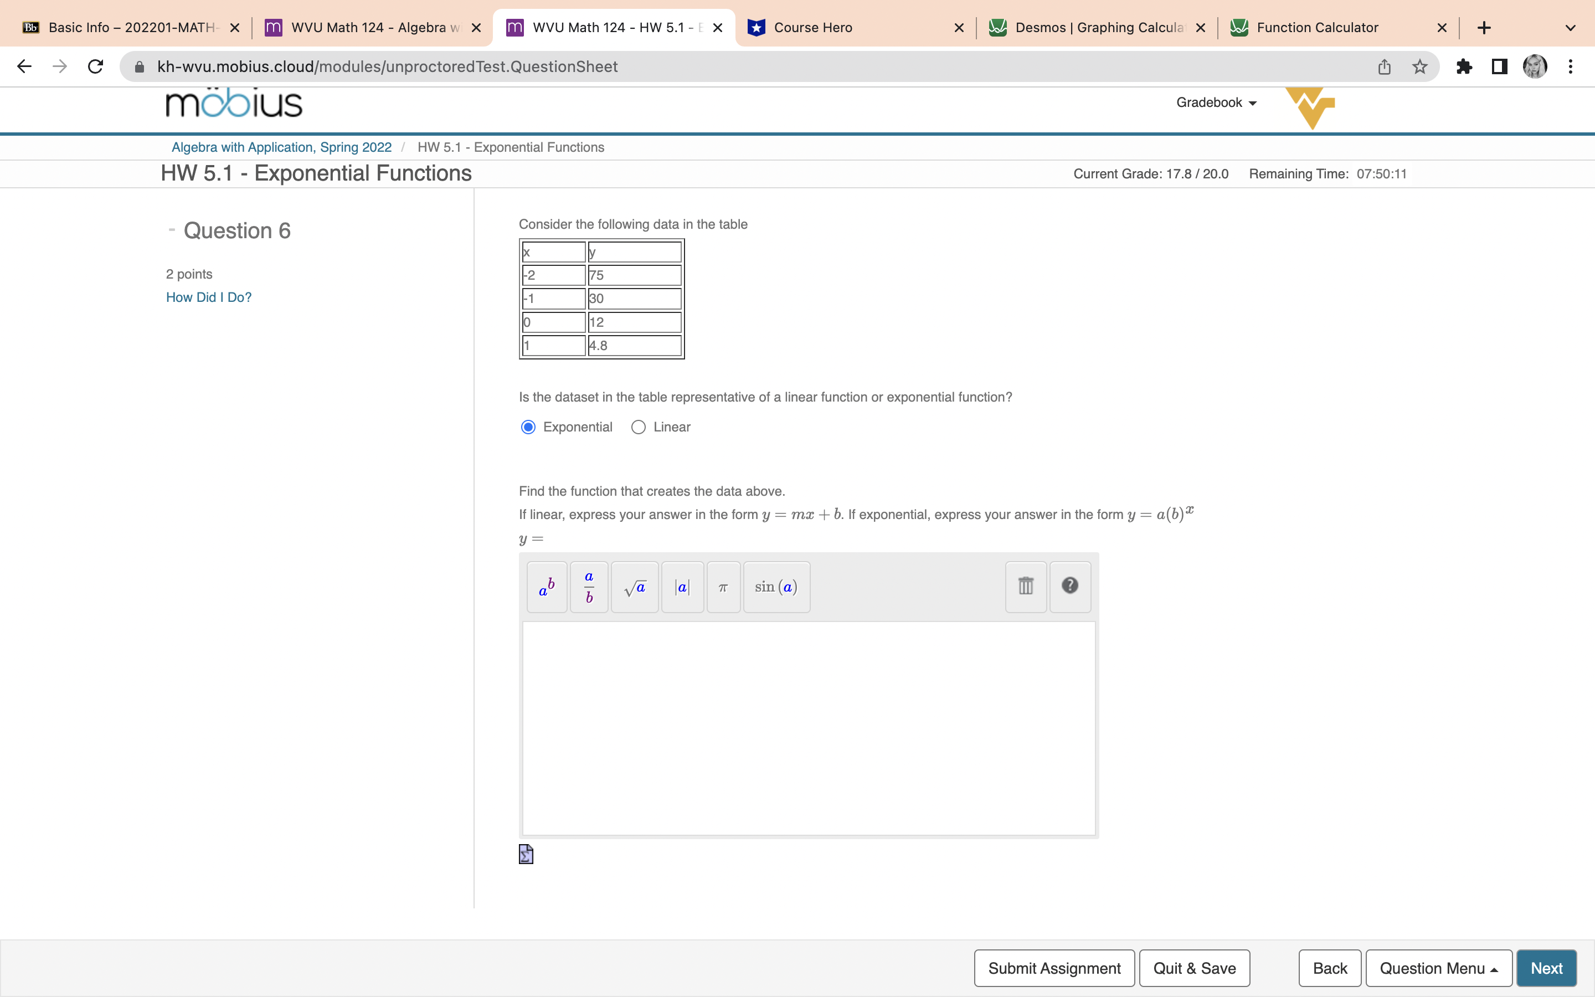Clear the answer with the trash icon
1595x997 pixels.
(x=1026, y=585)
